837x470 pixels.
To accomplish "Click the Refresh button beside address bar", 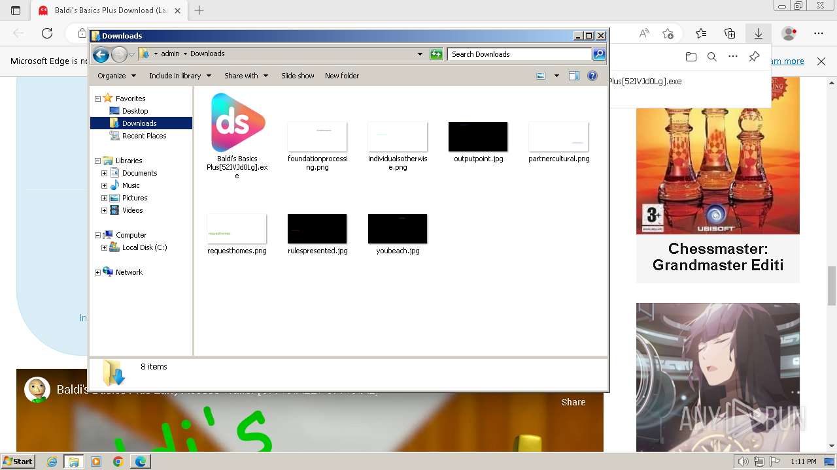I will tap(436, 54).
